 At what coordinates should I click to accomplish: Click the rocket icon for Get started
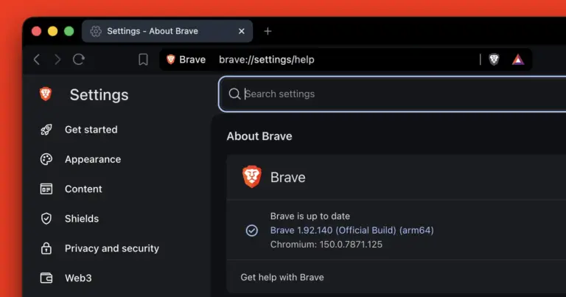(x=46, y=130)
